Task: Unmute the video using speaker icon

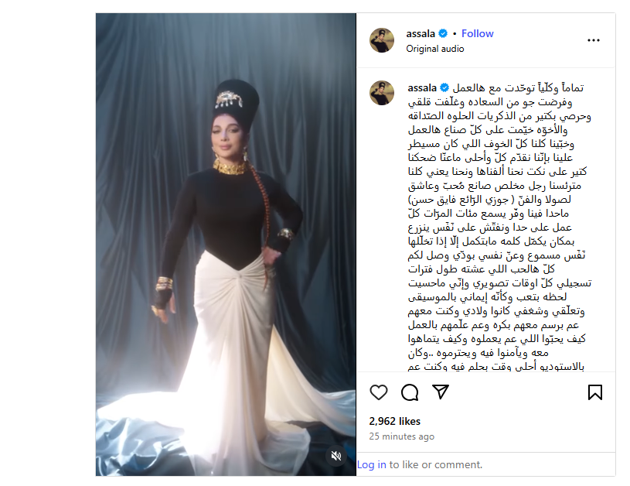Action: [x=336, y=455]
